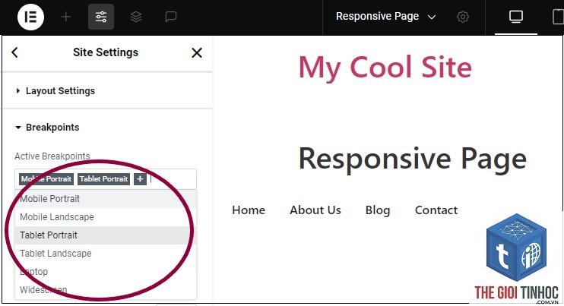Collapse the Breakpoints section

107,127
